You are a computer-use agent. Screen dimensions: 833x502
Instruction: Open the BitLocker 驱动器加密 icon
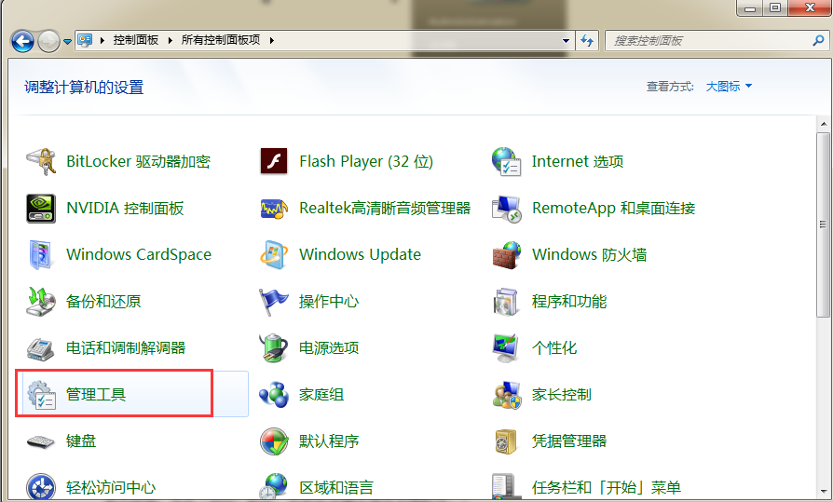tap(41, 161)
